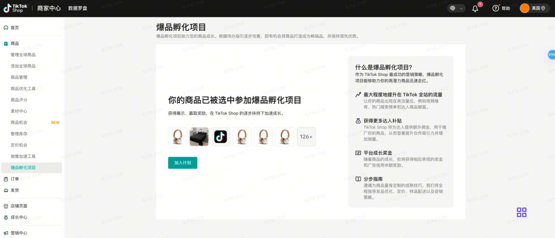Screen dimensions: 555x238
Task: Open the notification bell
Action: [x=475, y=8]
